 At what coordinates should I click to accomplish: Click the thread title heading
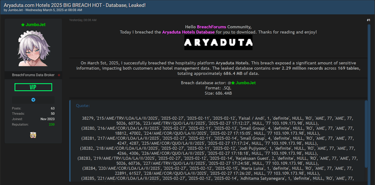[74, 5]
